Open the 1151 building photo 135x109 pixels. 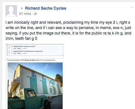pyautogui.click(x=35, y=86)
